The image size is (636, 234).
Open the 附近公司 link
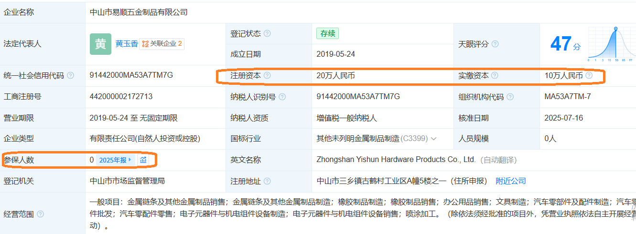click(x=511, y=181)
